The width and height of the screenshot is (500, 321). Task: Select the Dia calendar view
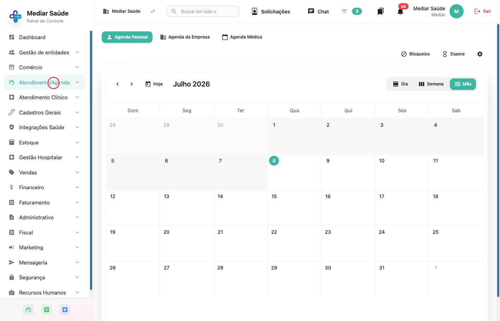[400, 84]
